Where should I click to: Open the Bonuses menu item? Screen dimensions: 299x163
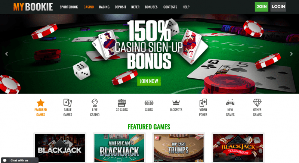(151, 7)
